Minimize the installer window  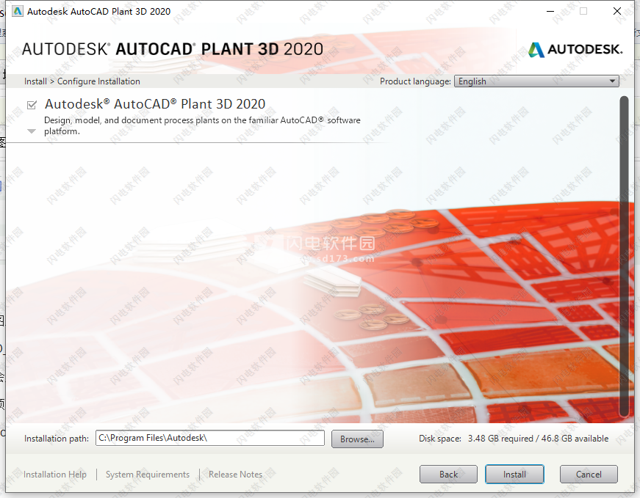pos(550,11)
